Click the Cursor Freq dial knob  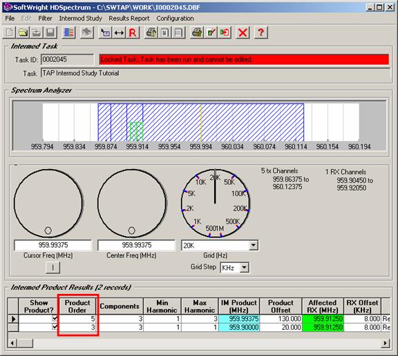[x=48, y=204]
